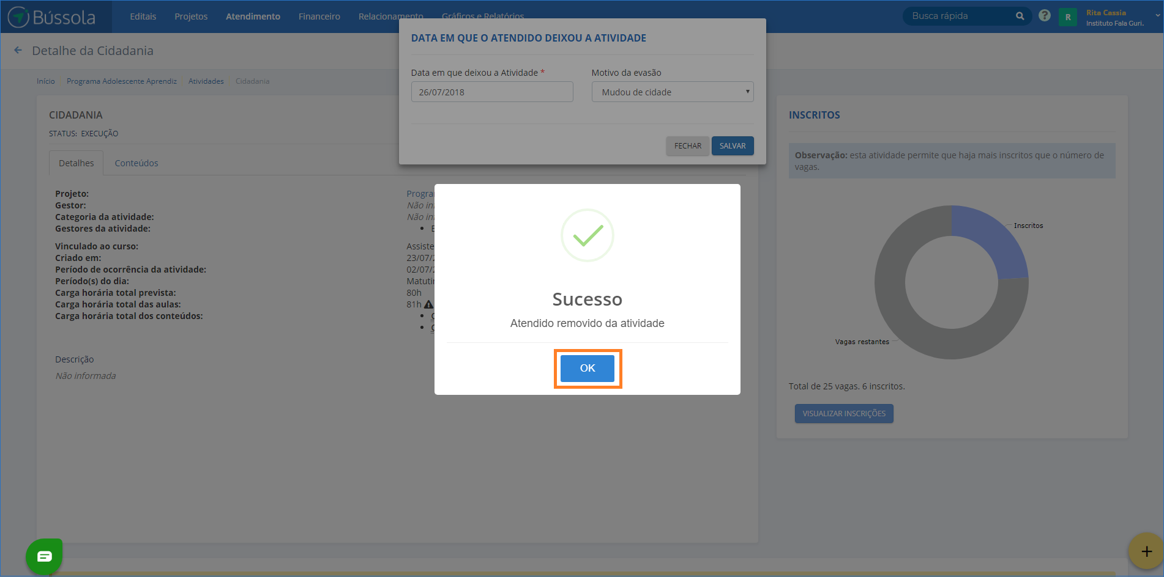Click the FECHAR button
The width and height of the screenshot is (1164, 577).
pyautogui.click(x=687, y=146)
